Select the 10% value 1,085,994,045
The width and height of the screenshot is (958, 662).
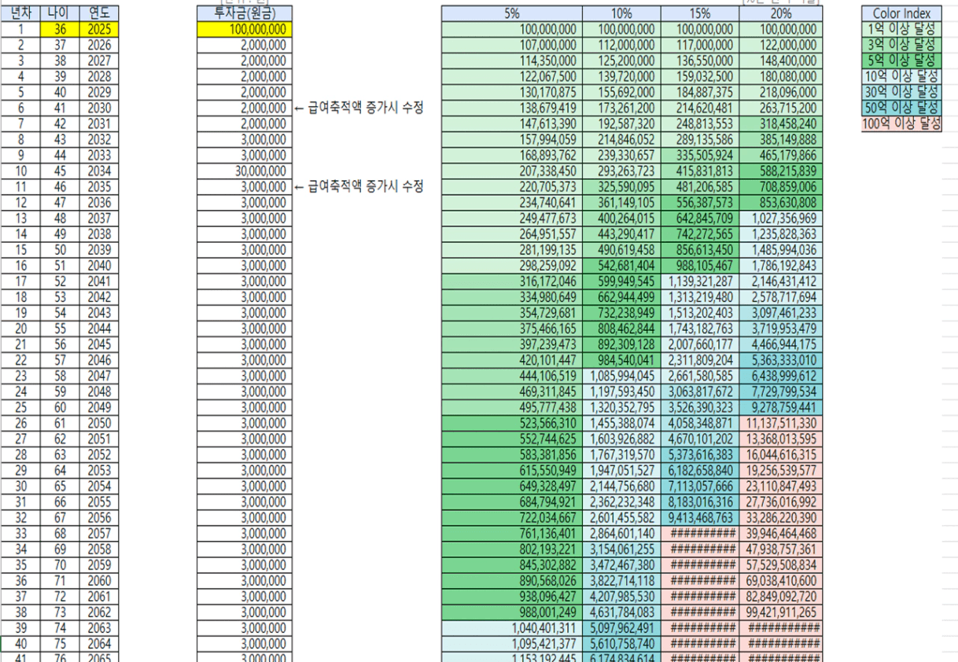pyautogui.click(x=621, y=375)
